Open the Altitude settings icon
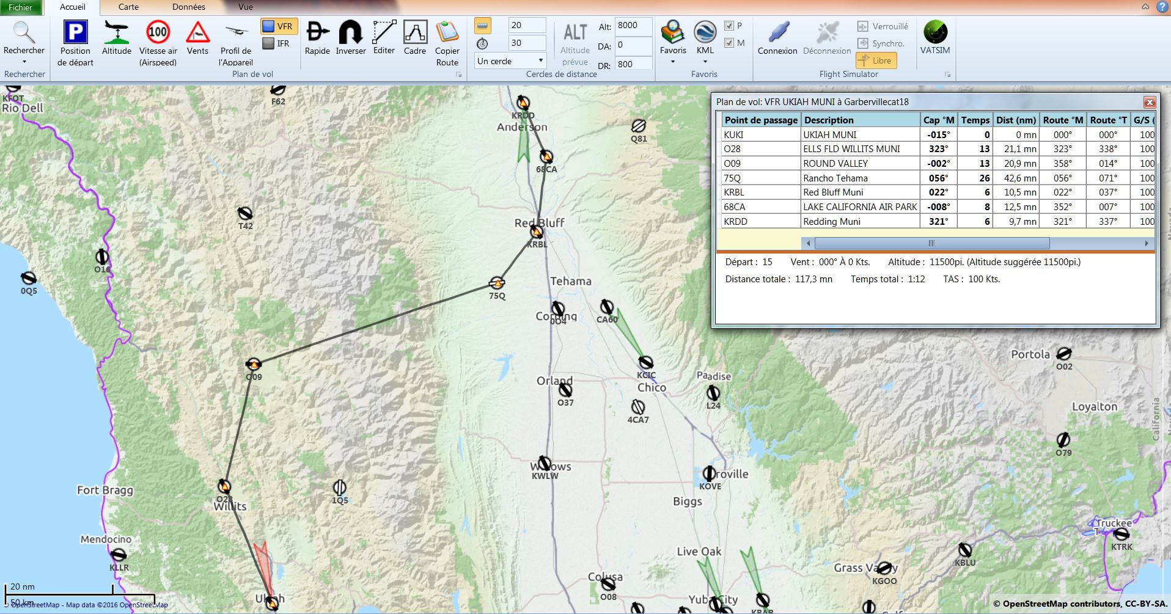The width and height of the screenshot is (1171, 614). pyautogui.click(x=116, y=32)
